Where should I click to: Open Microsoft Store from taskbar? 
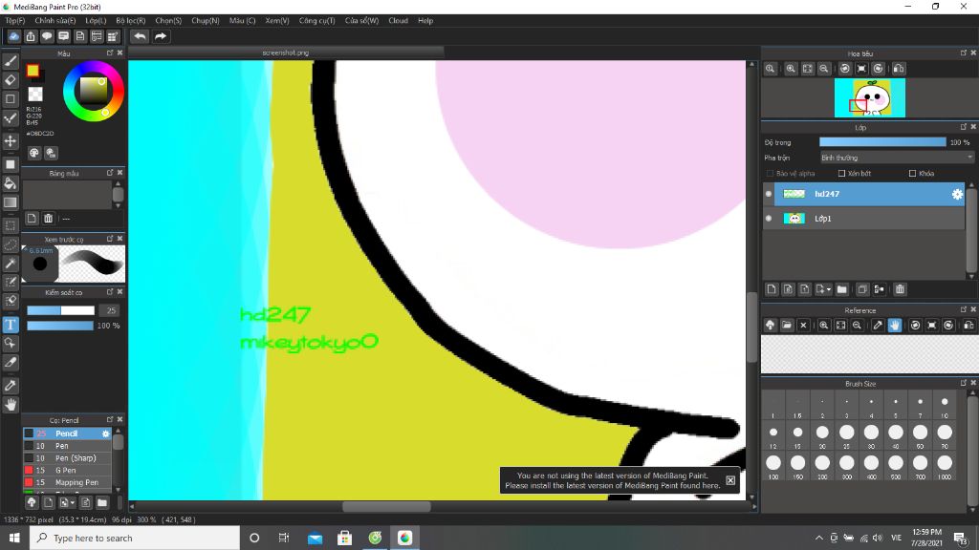tap(344, 538)
